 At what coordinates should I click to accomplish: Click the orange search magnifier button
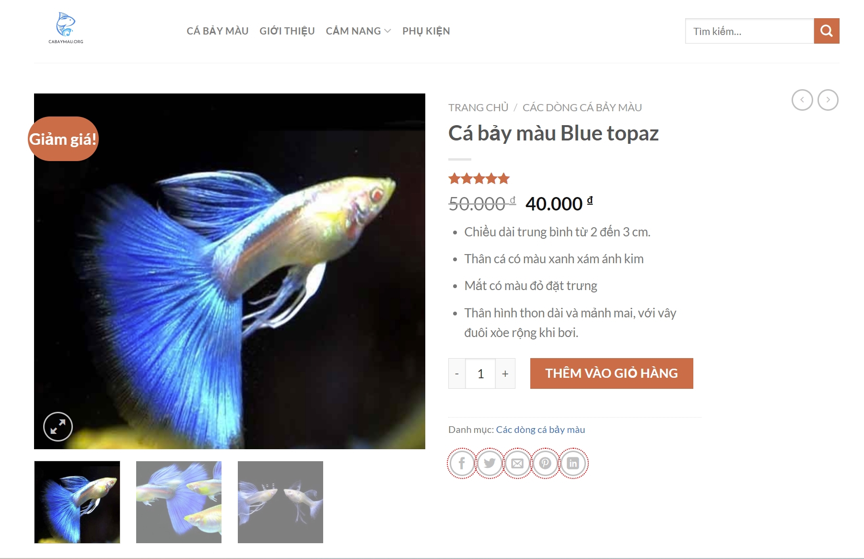coord(827,31)
